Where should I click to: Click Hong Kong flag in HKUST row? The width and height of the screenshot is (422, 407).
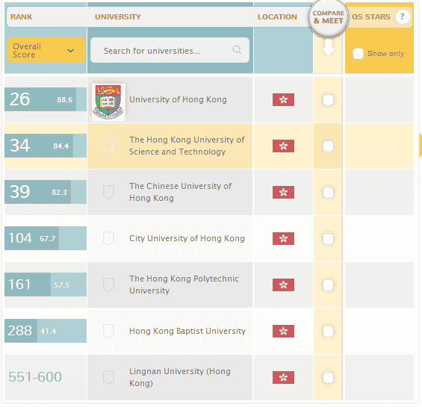pyautogui.click(x=283, y=146)
